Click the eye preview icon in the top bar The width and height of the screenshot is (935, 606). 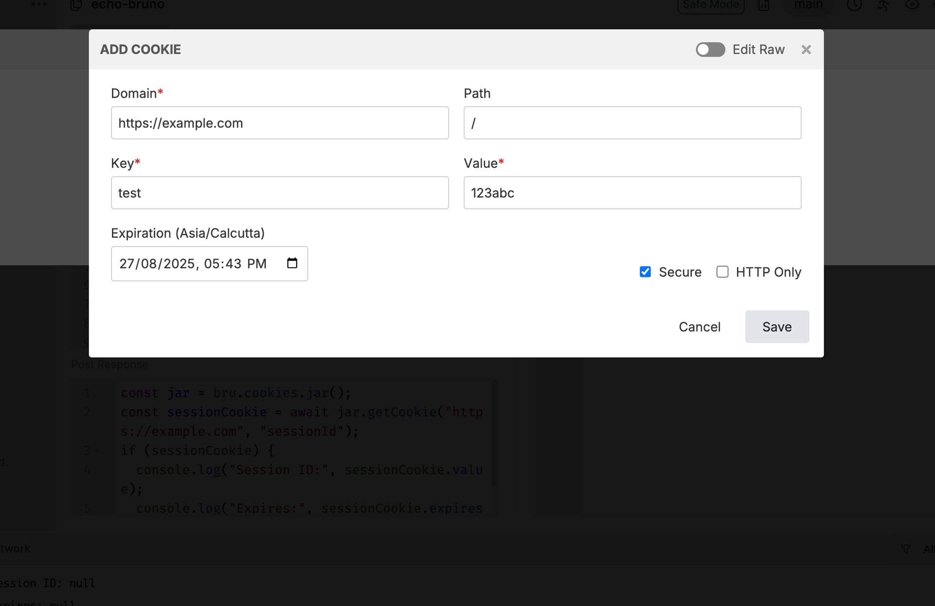tap(912, 5)
